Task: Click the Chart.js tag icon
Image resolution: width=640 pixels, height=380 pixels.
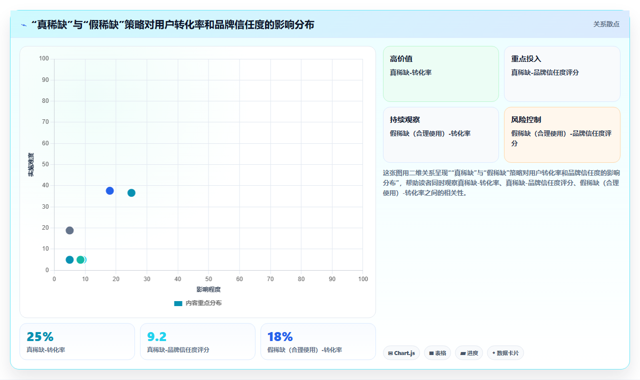Action: pyautogui.click(x=390, y=354)
